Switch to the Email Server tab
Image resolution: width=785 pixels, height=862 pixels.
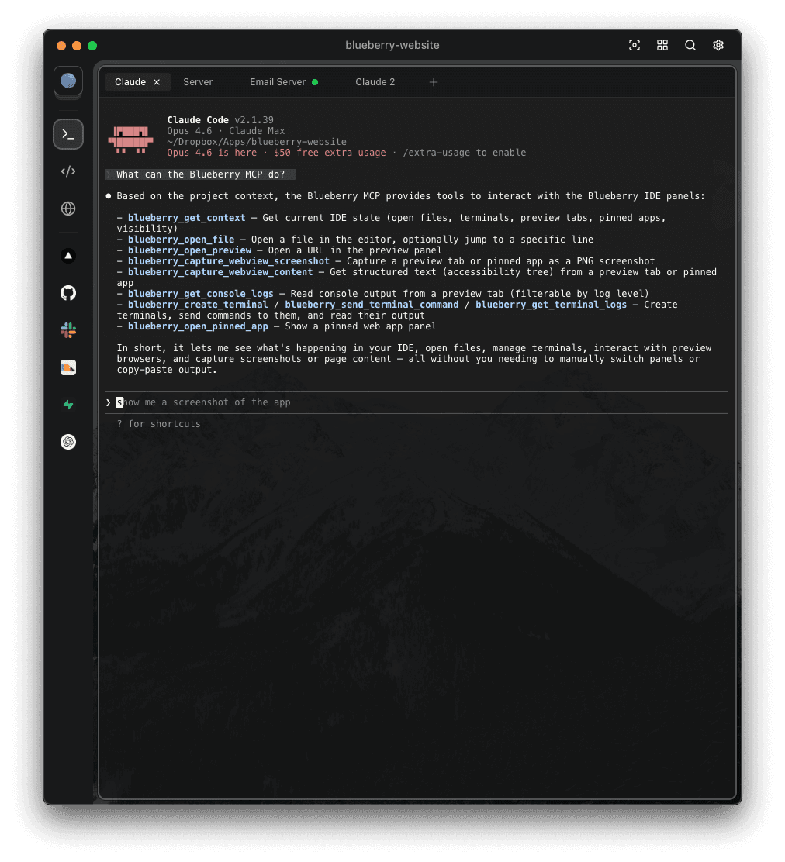278,82
